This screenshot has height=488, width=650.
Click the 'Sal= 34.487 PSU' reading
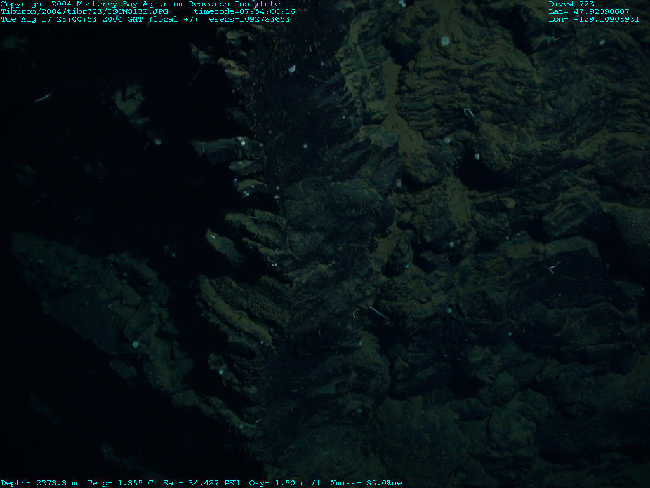(201, 483)
